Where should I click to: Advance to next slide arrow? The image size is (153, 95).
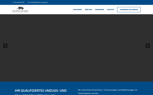click(148, 46)
